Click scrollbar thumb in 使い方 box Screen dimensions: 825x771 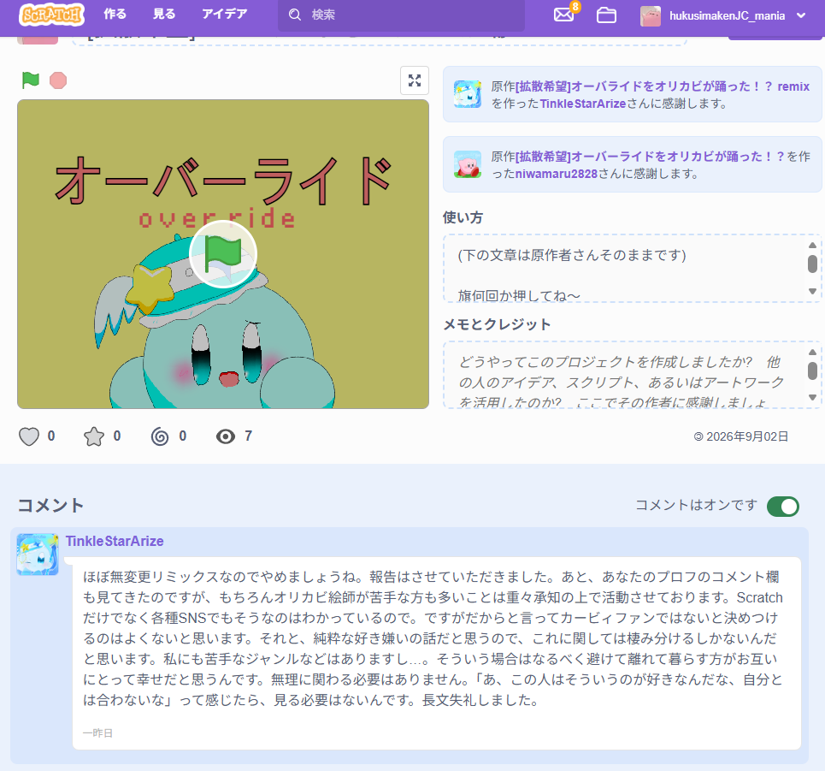(x=812, y=264)
